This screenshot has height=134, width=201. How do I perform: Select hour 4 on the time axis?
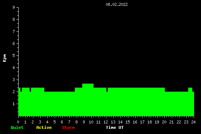[x=47, y=122]
